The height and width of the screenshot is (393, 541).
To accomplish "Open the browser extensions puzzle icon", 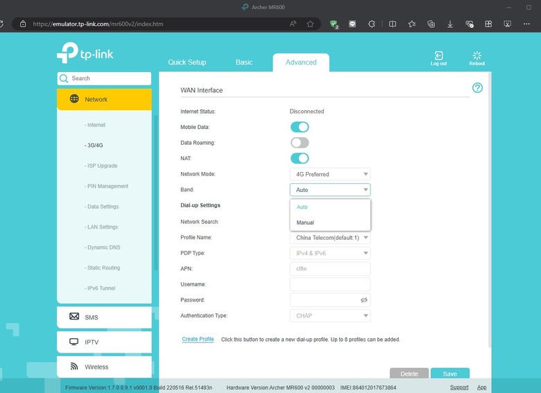I will pyautogui.click(x=372, y=24).
